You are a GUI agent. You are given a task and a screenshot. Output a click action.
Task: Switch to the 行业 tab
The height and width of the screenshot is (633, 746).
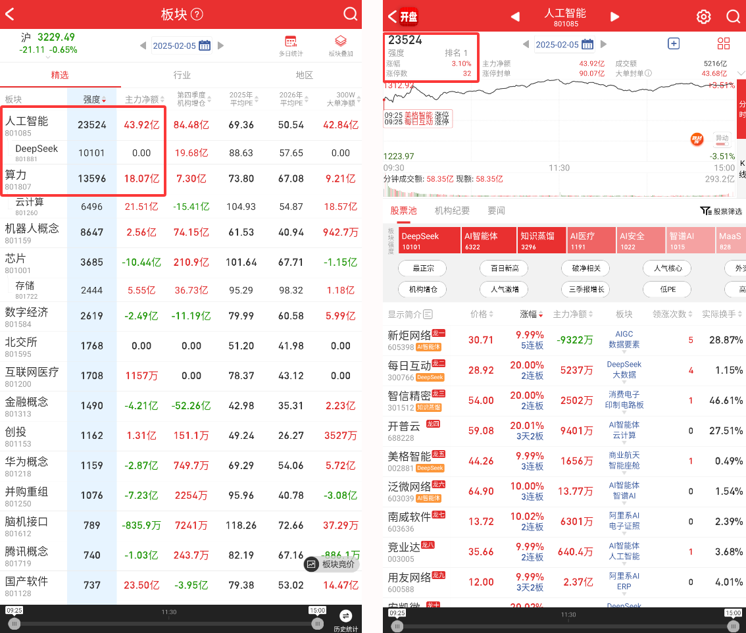pyautogui.click(x=182, y=75)
